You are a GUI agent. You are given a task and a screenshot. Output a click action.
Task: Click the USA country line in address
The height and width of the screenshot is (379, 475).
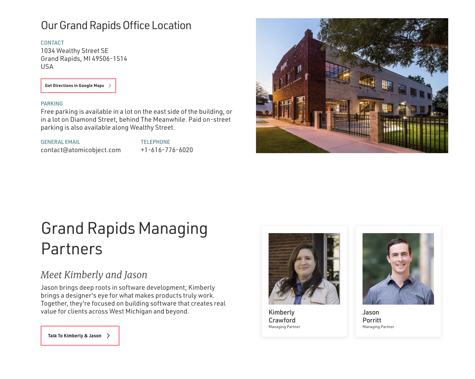[47, 66]
